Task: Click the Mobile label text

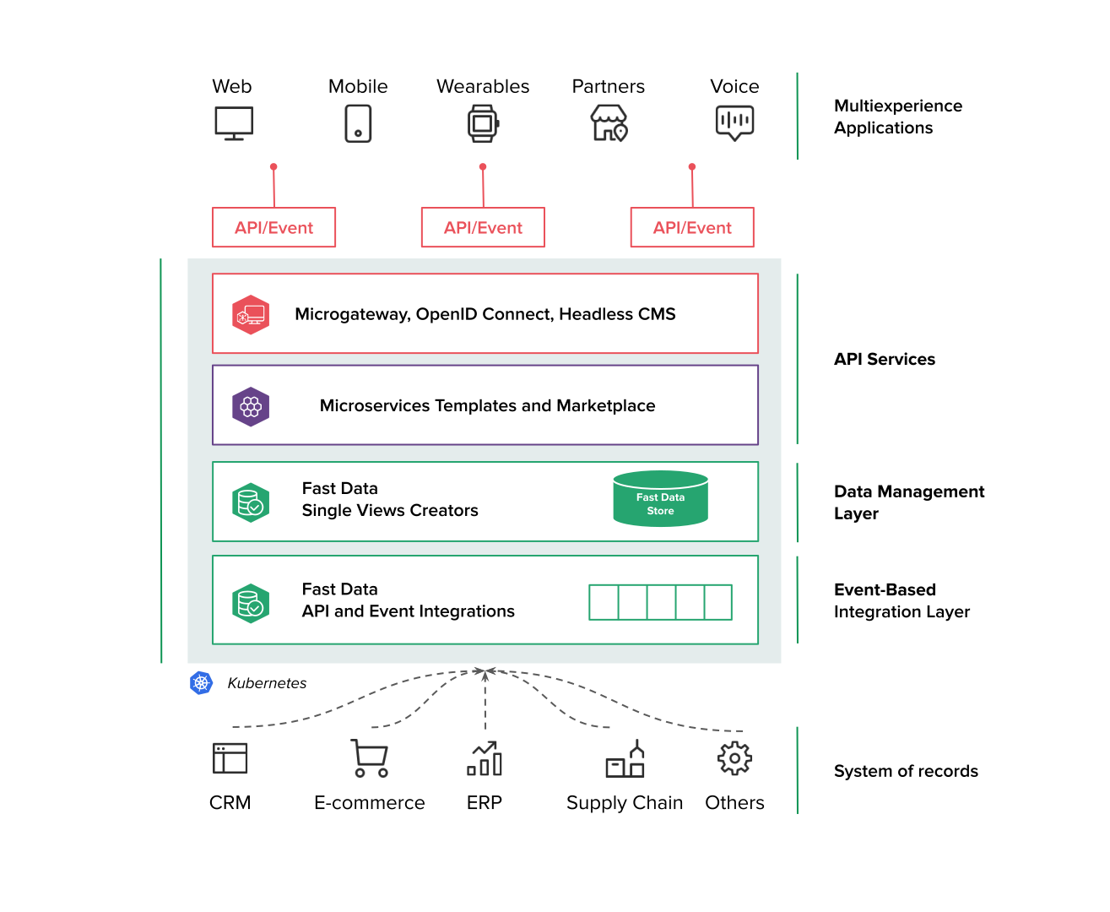Action: tap(358, 86)
